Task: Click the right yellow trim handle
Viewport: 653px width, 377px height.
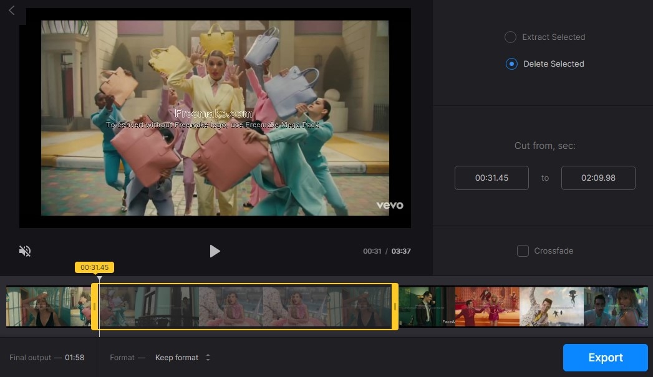Action: (395, 307)
